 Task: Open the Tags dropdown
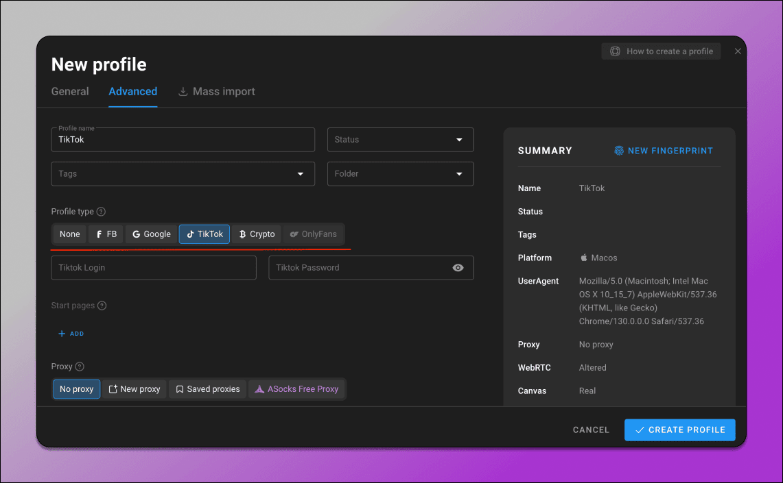coord(183,173)
